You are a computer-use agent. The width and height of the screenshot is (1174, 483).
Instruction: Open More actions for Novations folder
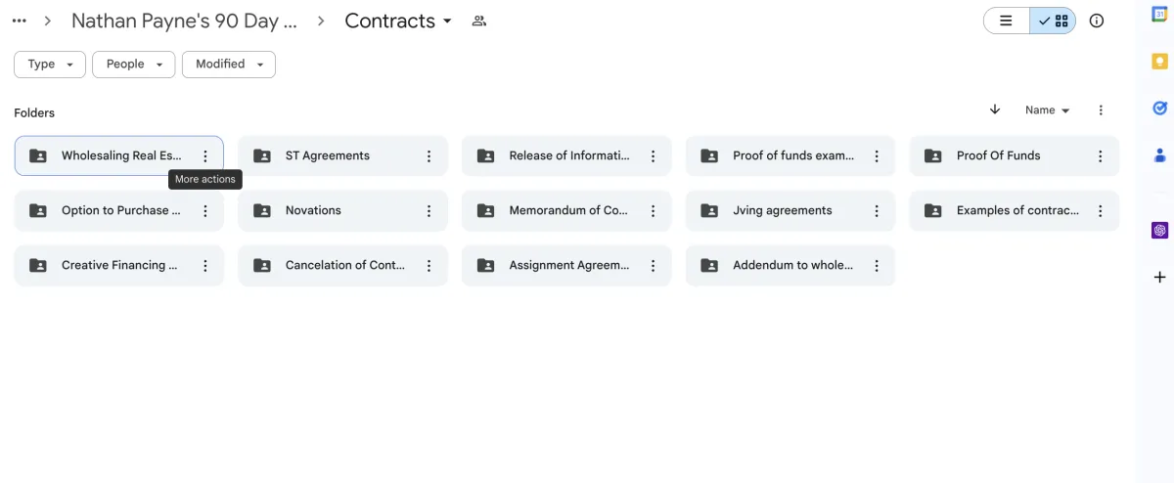point(429,210)
